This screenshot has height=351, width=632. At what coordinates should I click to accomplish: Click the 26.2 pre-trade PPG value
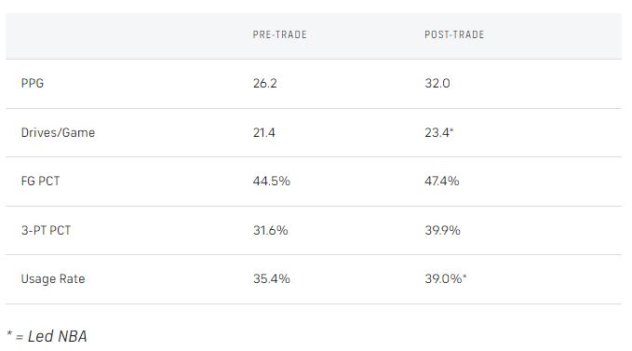coord(265,83)
